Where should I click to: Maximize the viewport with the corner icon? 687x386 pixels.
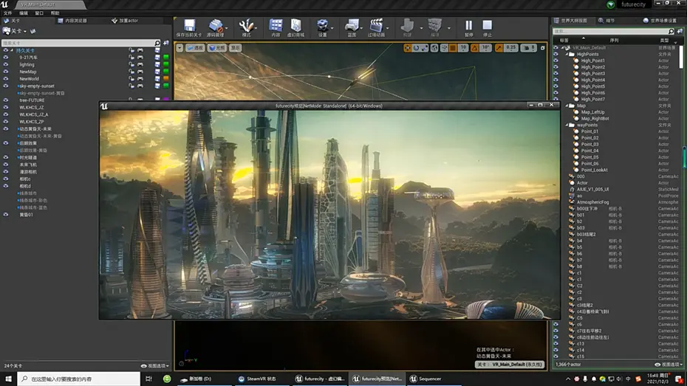542,48
